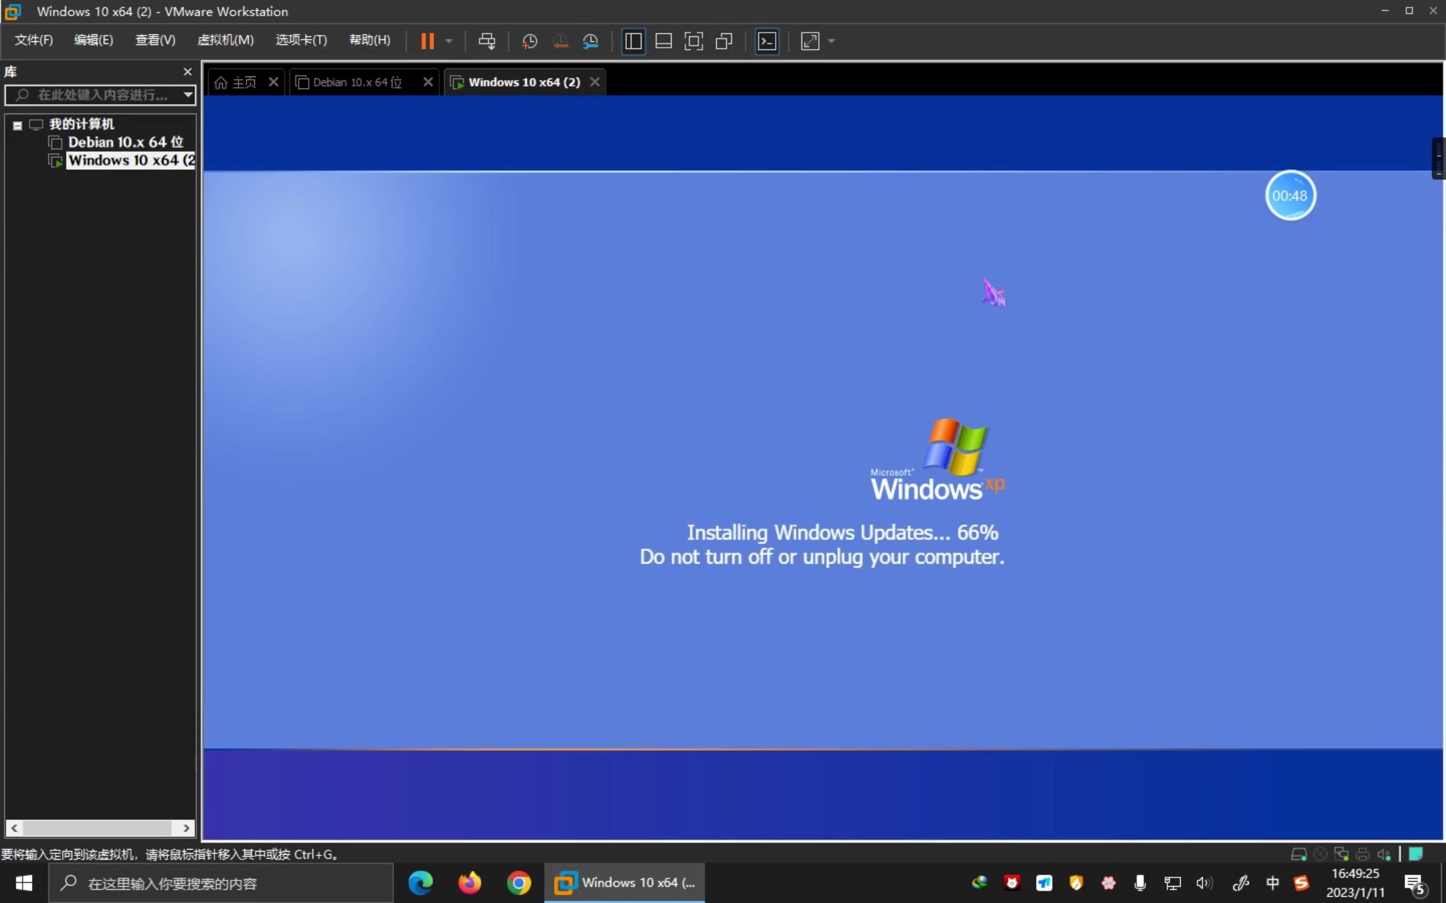Close the 主页 tab

coord(272,82)
